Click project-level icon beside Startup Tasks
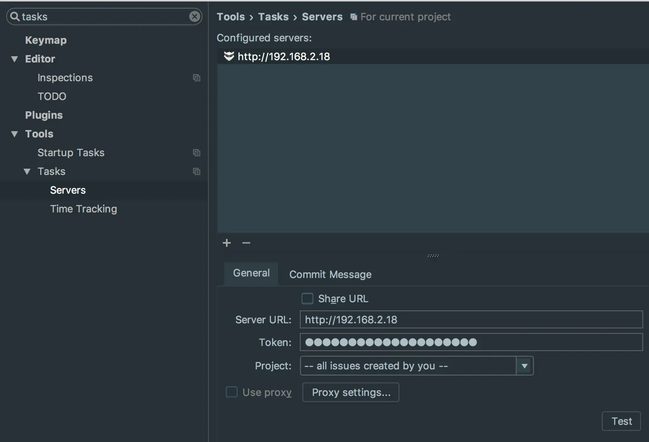Image resolution: width=649 pixels, height=442 pixels. pos(197,153)
